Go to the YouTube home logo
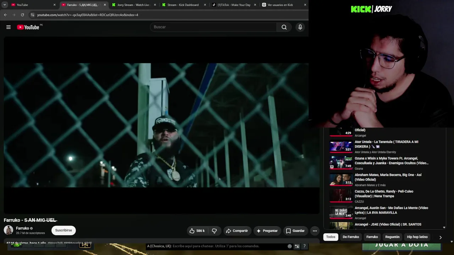454x255 pixels. pyautogui.click(x=28, y=27)
